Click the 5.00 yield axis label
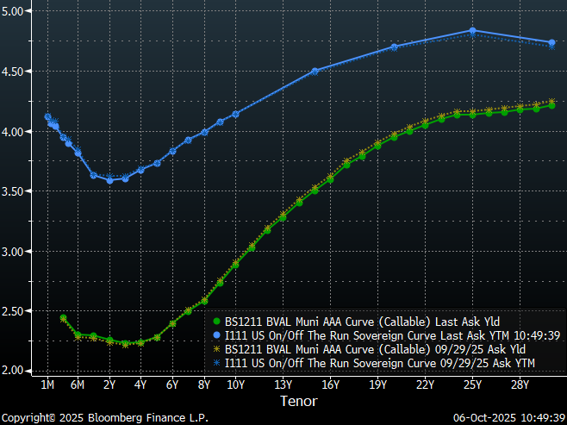 16,11
